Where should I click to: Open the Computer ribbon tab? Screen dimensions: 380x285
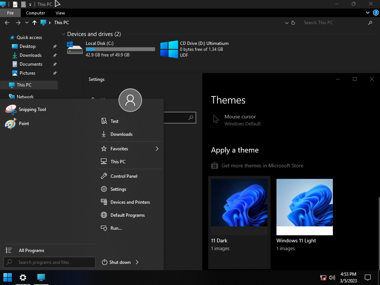[35, 13]
